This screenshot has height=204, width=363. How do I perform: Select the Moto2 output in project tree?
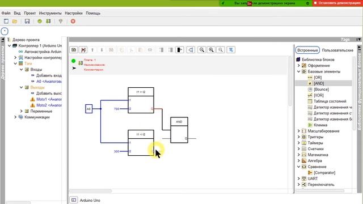49,105
